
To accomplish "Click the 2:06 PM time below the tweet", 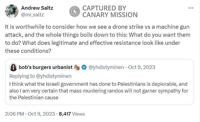I will click(15, 114).
